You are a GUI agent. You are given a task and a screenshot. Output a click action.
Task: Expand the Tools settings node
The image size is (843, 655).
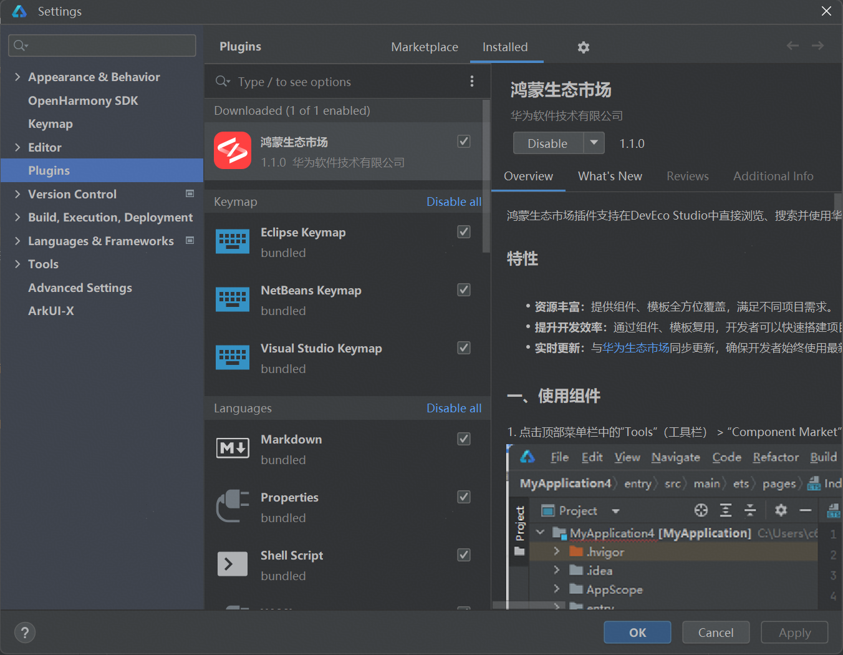(x=17, y=264)
